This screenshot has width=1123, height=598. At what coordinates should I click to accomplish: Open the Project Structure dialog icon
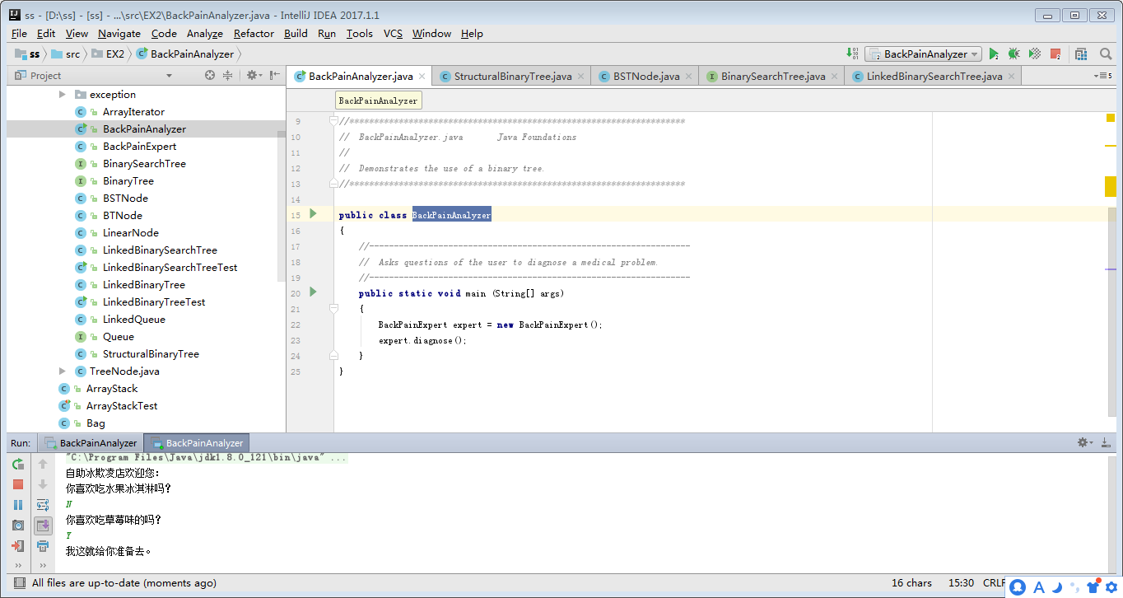tap(1081, 54)
